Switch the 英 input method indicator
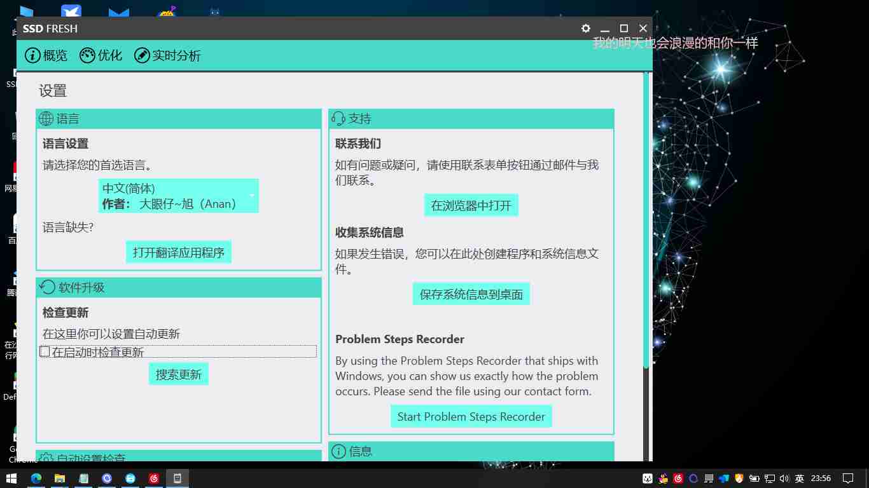 coord(800,478)
